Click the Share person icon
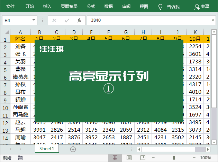The image size is (218, 162). (197, 7)
